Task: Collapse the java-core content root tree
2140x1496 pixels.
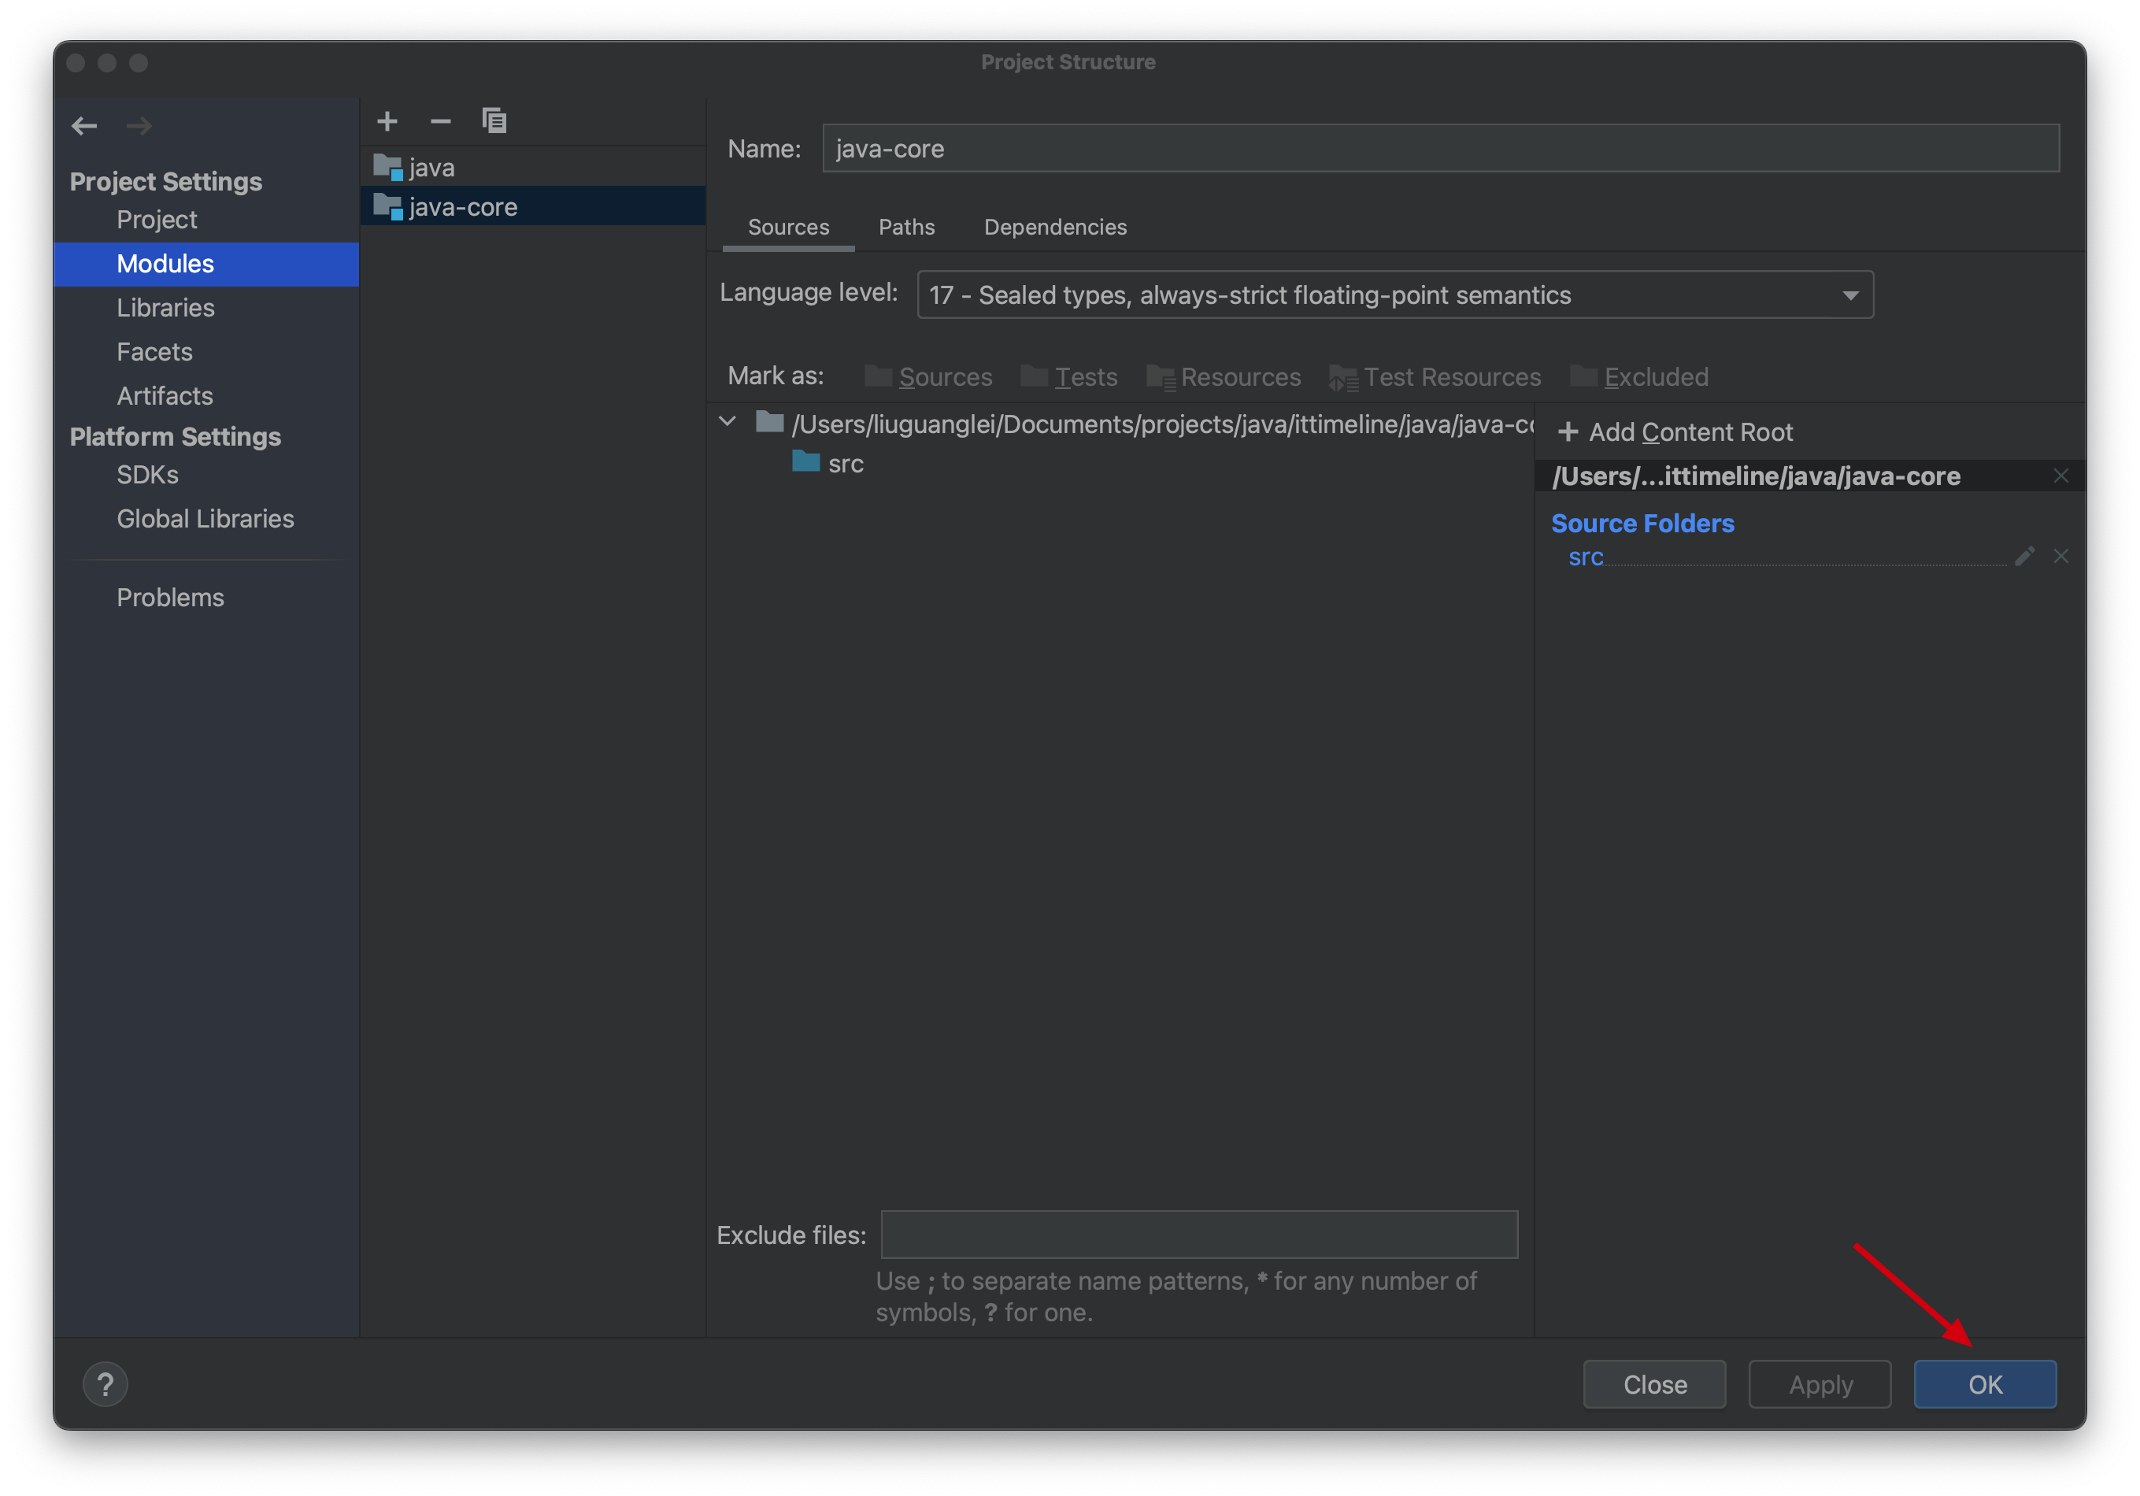Action: click(x=728, y=422)
